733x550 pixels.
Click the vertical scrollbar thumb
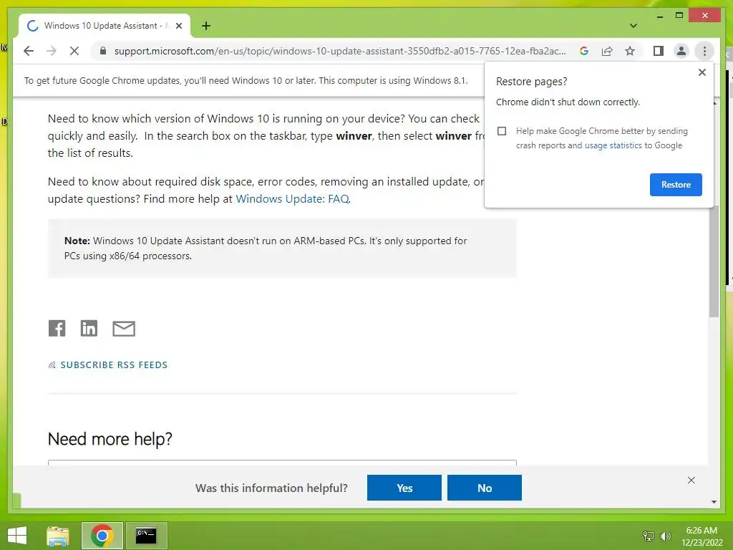[x=714, y=262]
